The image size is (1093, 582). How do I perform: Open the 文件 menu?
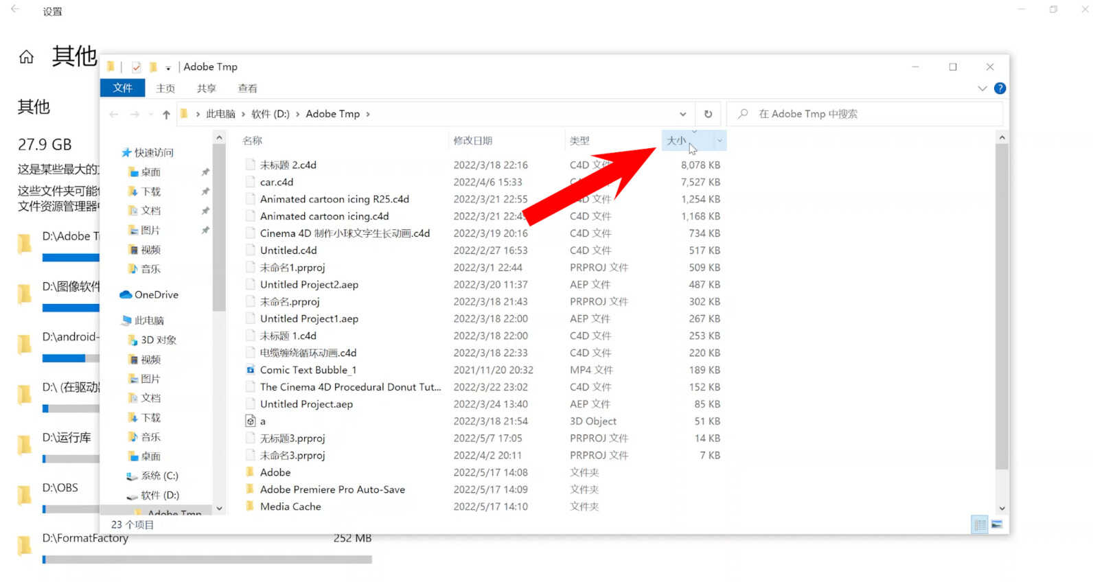click(122, 88)
